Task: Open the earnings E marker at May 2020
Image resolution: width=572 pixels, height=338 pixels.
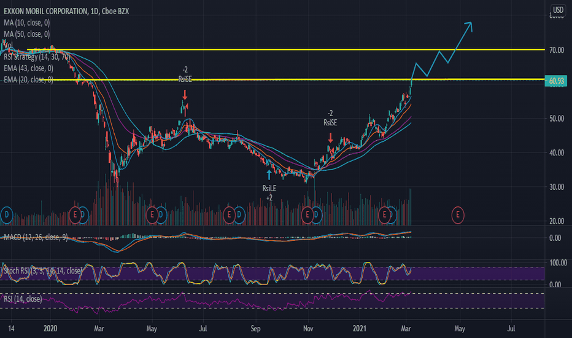Action: pyautogui.click(x=152, y=215)
